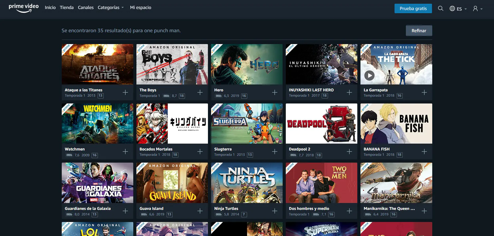Open Ninja Turtles poster thumbnail

pos(247,183)
